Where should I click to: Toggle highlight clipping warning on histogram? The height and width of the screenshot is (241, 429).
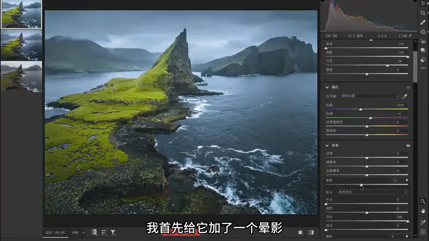[x=415, y=1]
